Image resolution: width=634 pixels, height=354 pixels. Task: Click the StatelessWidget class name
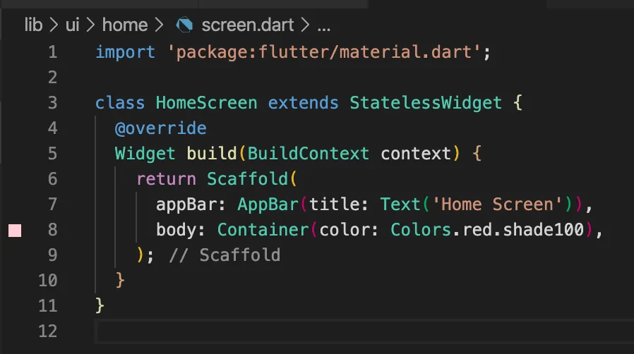[426, 103]
